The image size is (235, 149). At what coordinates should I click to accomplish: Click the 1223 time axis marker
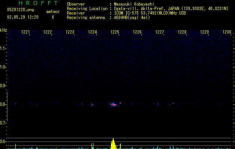(70, 32)
